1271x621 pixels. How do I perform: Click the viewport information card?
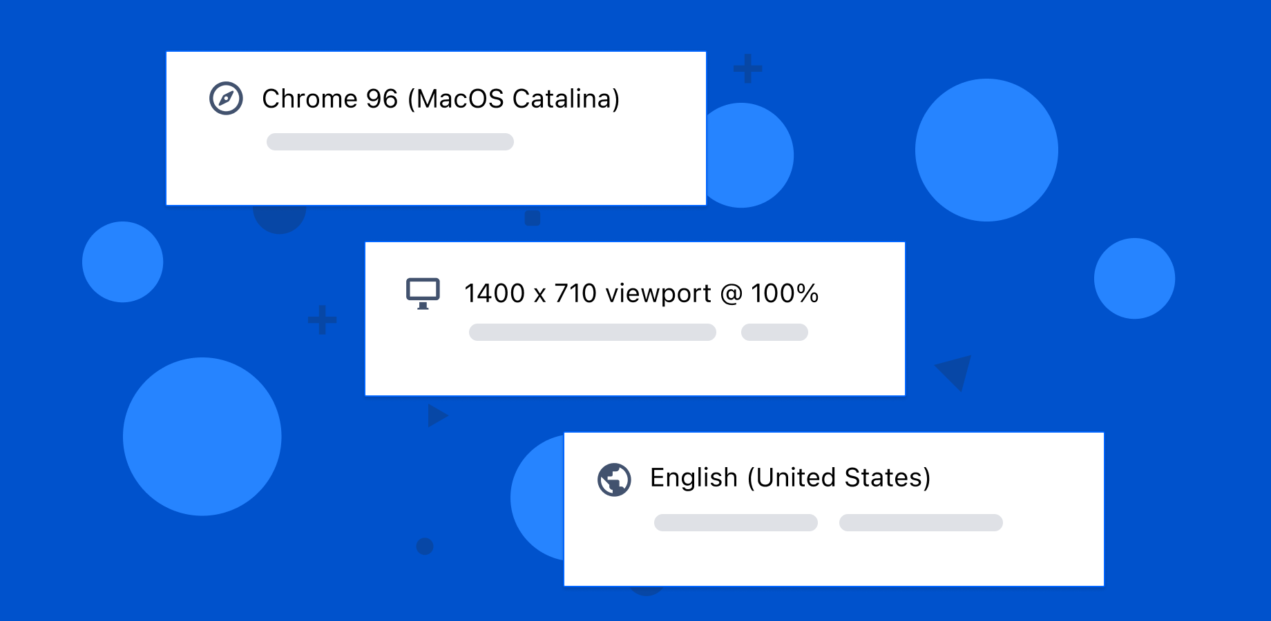click(635, 319)
